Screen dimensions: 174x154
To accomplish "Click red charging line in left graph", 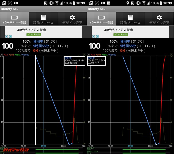I will [75, 102].
